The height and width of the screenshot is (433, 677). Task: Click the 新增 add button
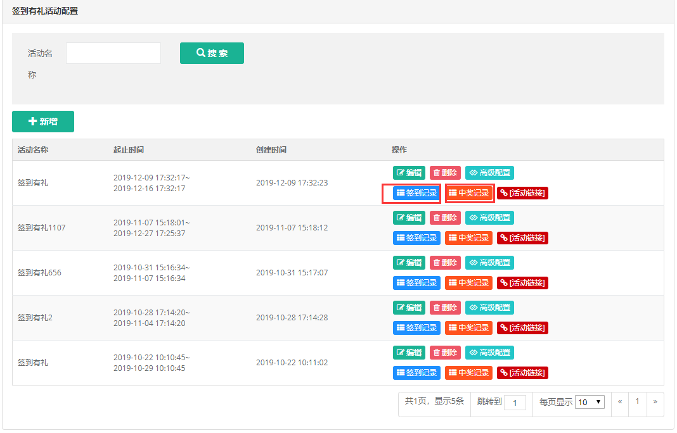[42, 122]
